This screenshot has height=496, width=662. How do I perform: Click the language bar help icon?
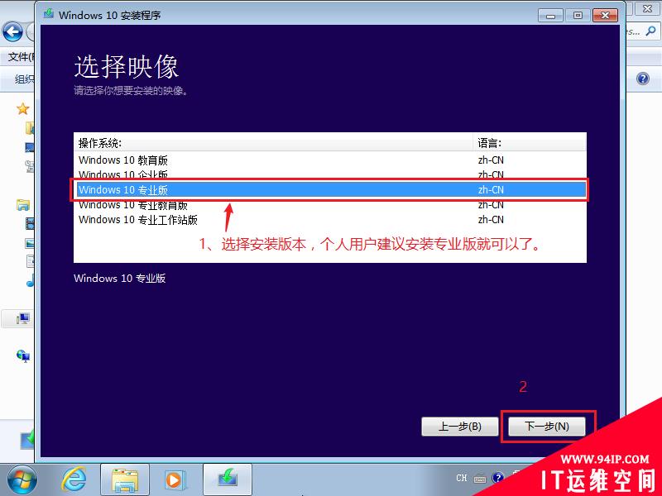(498, 478)
